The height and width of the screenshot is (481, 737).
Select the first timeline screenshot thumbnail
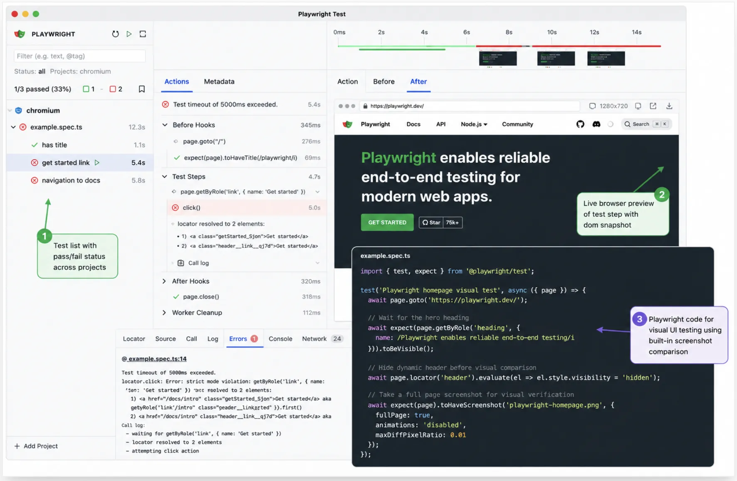click(498, 59)
